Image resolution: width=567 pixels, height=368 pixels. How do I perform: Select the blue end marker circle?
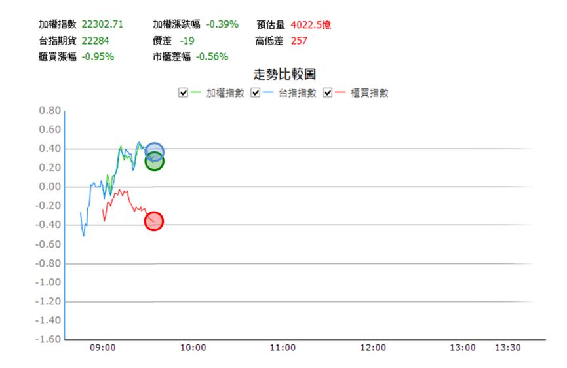click(155, 153)
